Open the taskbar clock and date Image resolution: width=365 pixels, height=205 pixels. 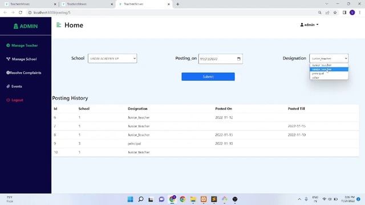pos(348,199)
